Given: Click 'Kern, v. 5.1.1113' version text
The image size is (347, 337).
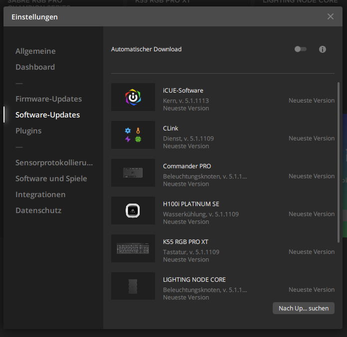Looking at the screenshot, I should [x=186, y=101].
